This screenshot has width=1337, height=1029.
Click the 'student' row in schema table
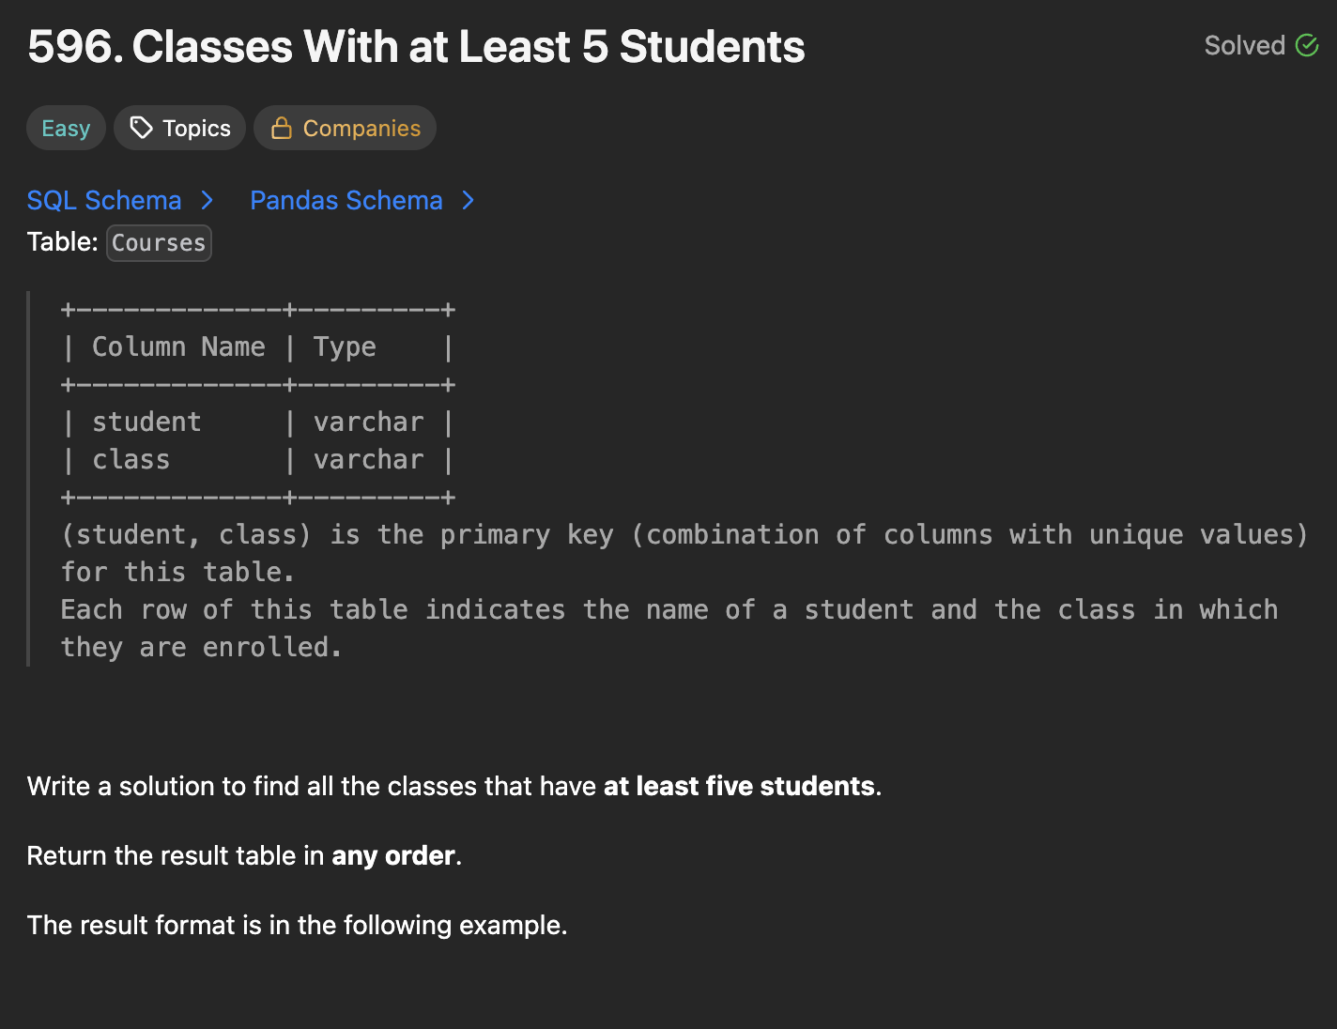click(146, 422)
